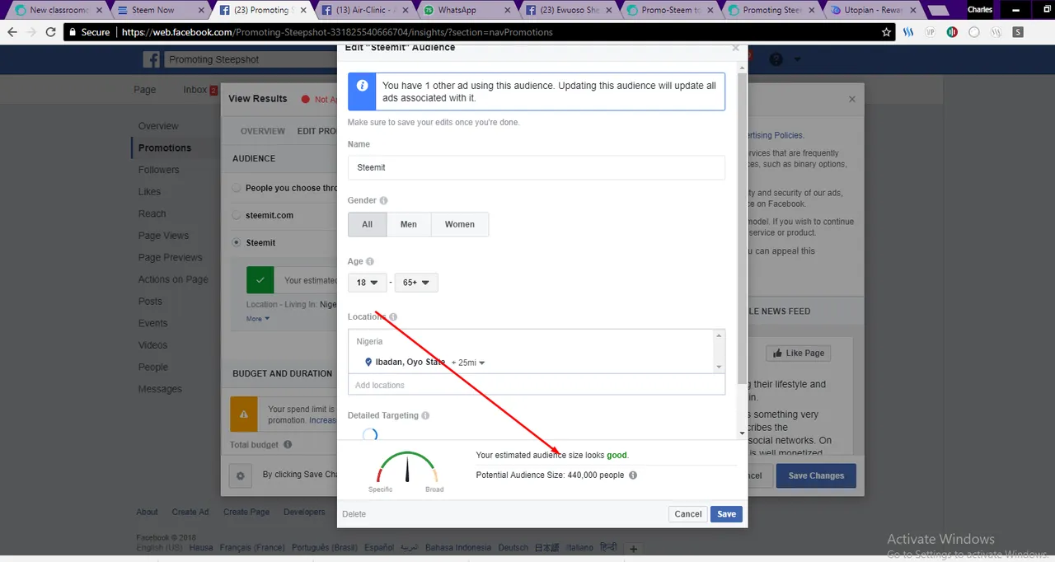Viewport: 1055px width, 562px height.
Task: Open Page Views in the left sidebar
Action: coord(163,236)
